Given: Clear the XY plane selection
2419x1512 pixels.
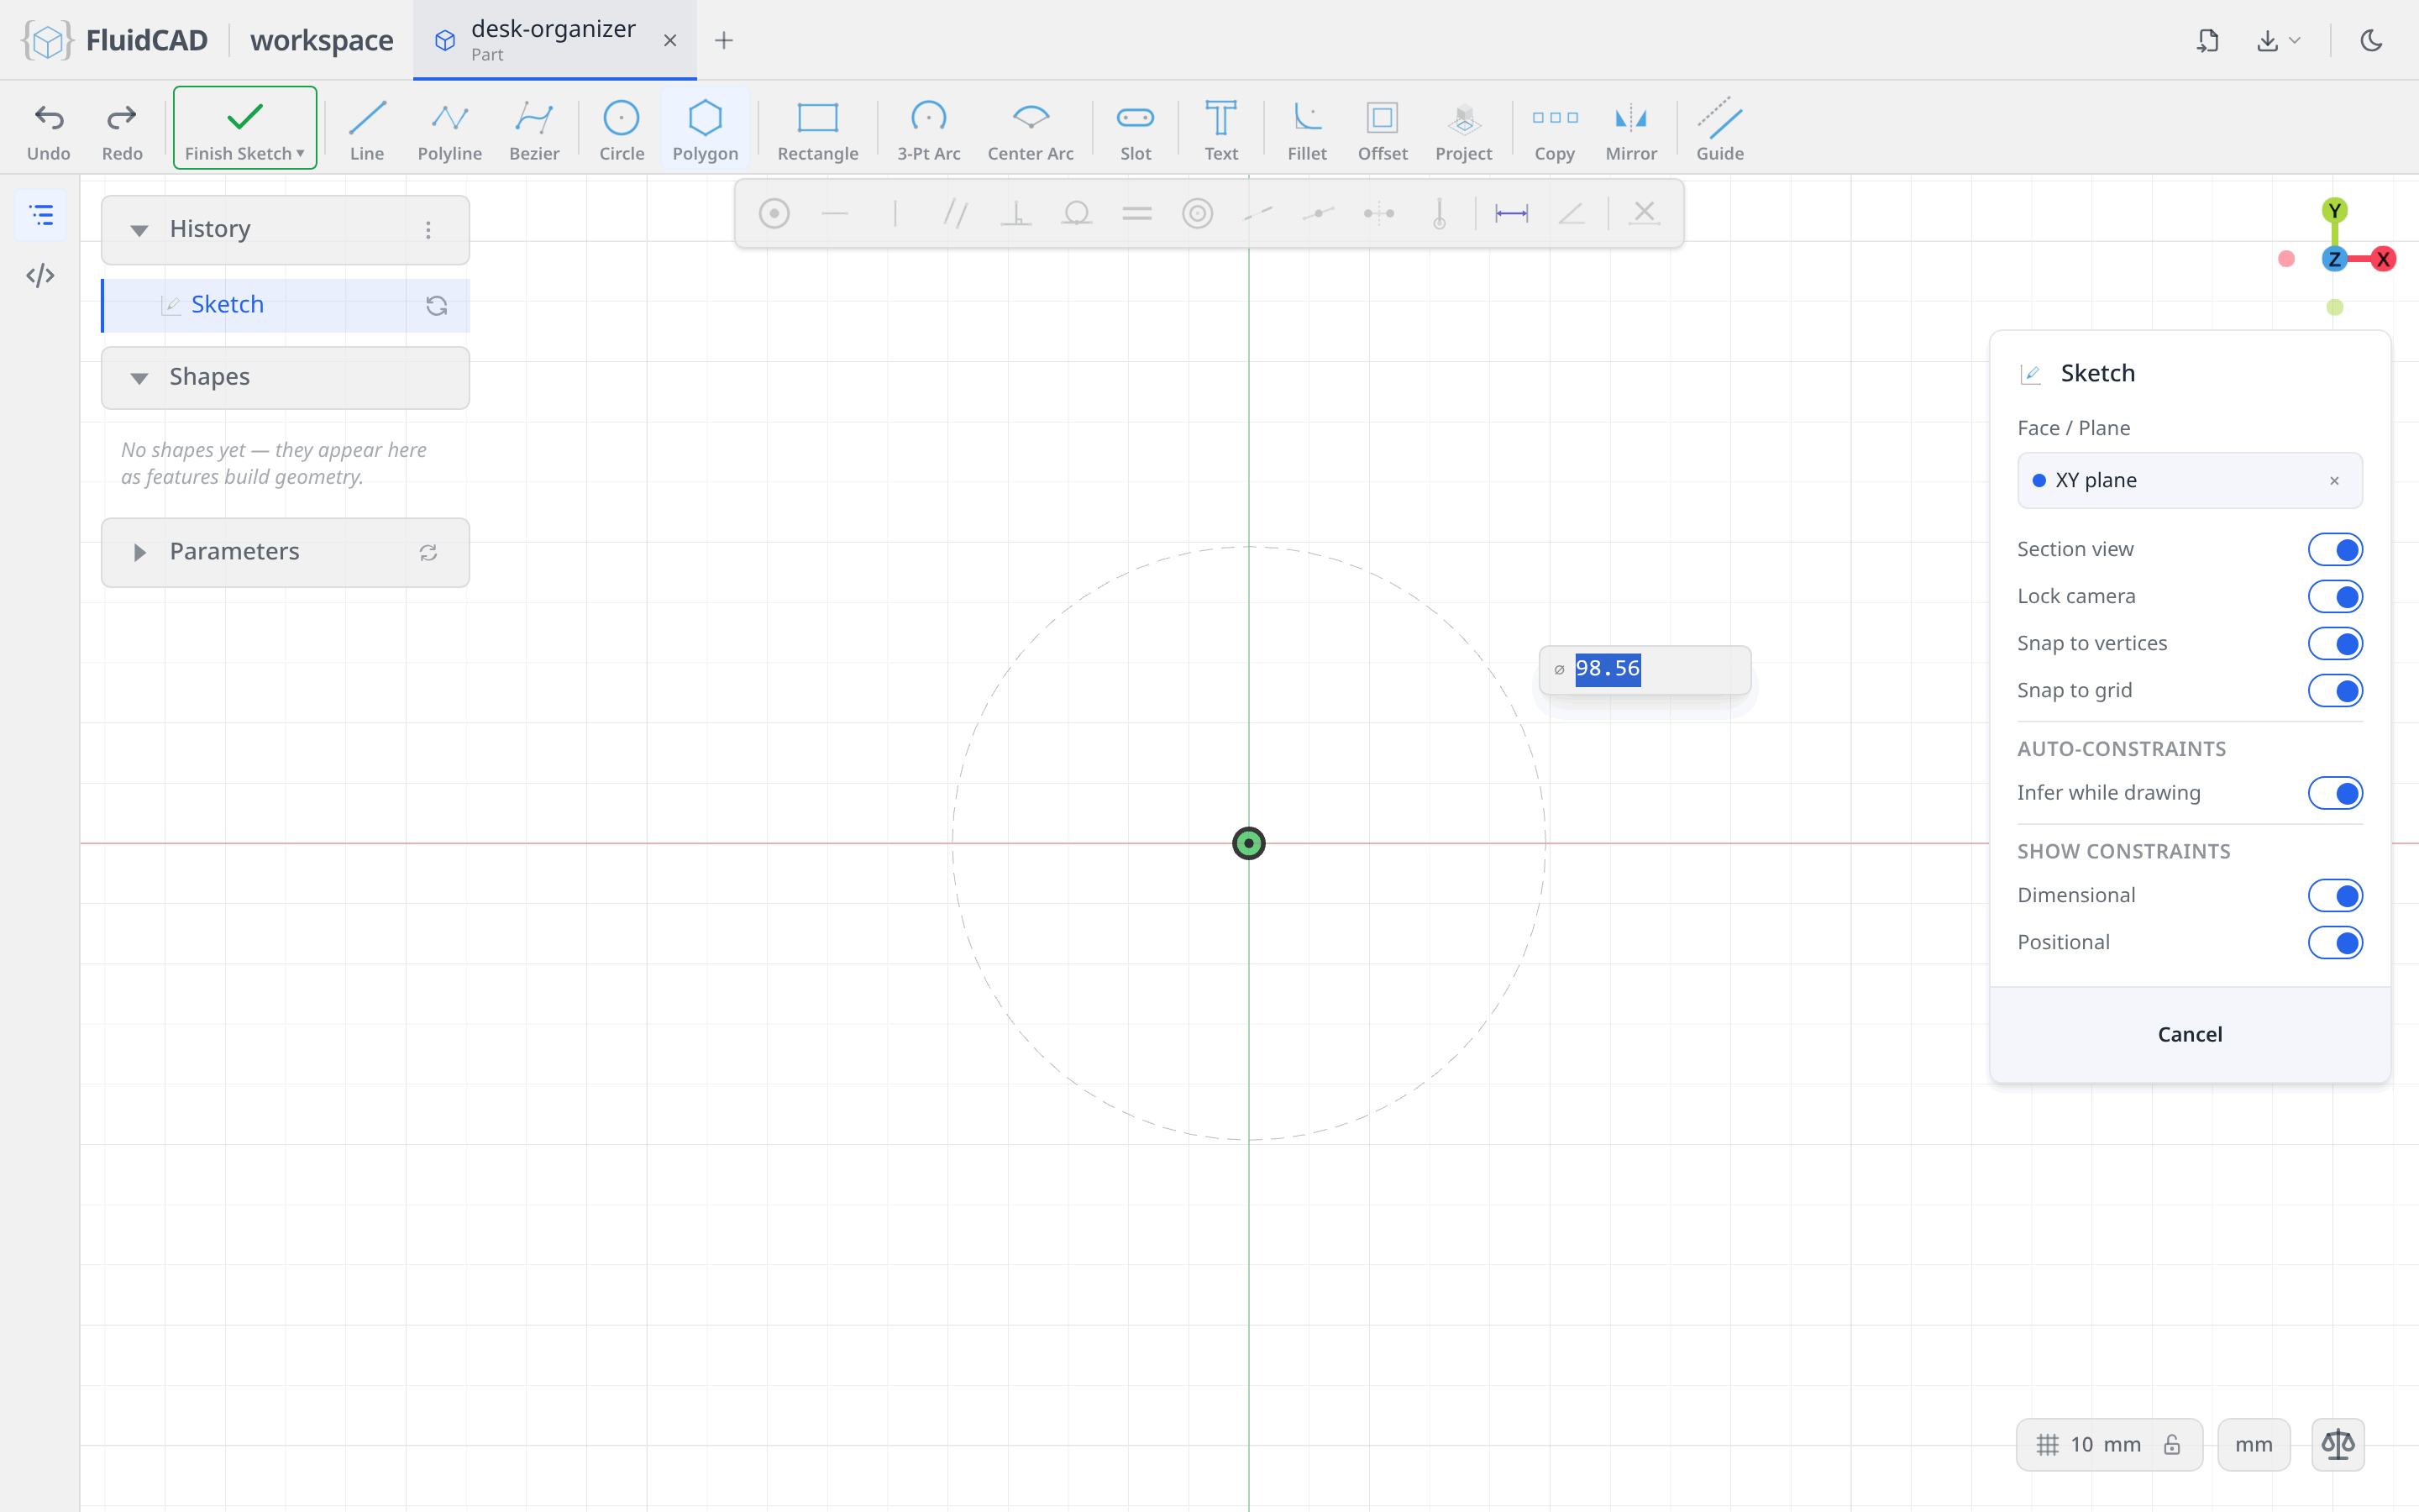Looking at the screenshot, I should click(x=2334, y=481).
